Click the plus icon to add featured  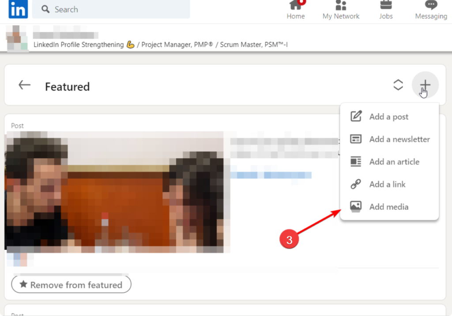(425, 85)
